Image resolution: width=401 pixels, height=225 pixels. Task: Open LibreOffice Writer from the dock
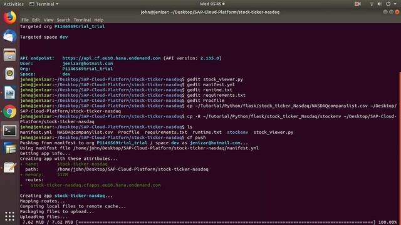10,92
